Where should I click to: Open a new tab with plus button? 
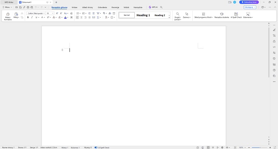point(56,2)
